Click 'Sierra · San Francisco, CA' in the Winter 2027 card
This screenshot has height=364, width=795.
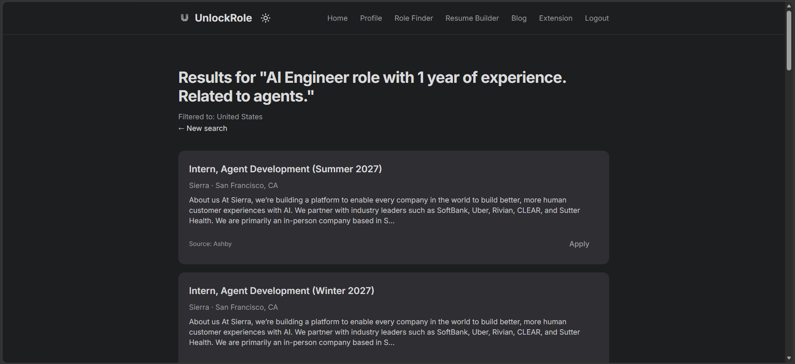(234, 307)
